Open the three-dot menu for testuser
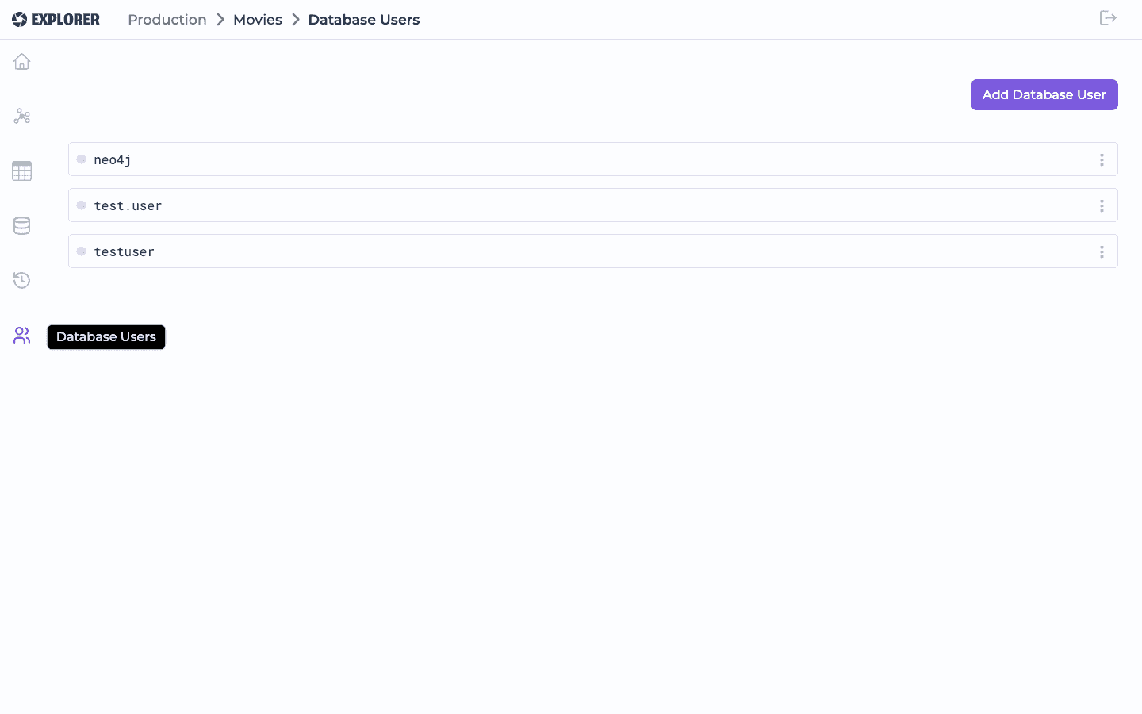1142x714 pixels. 1102,251
